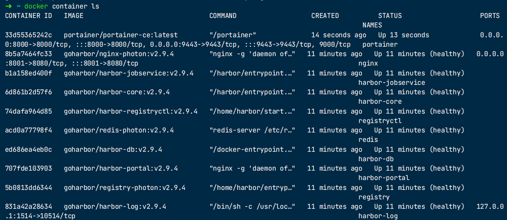Click image goharbor/harbor-db:v2.9.4

(x=113, y=149)
